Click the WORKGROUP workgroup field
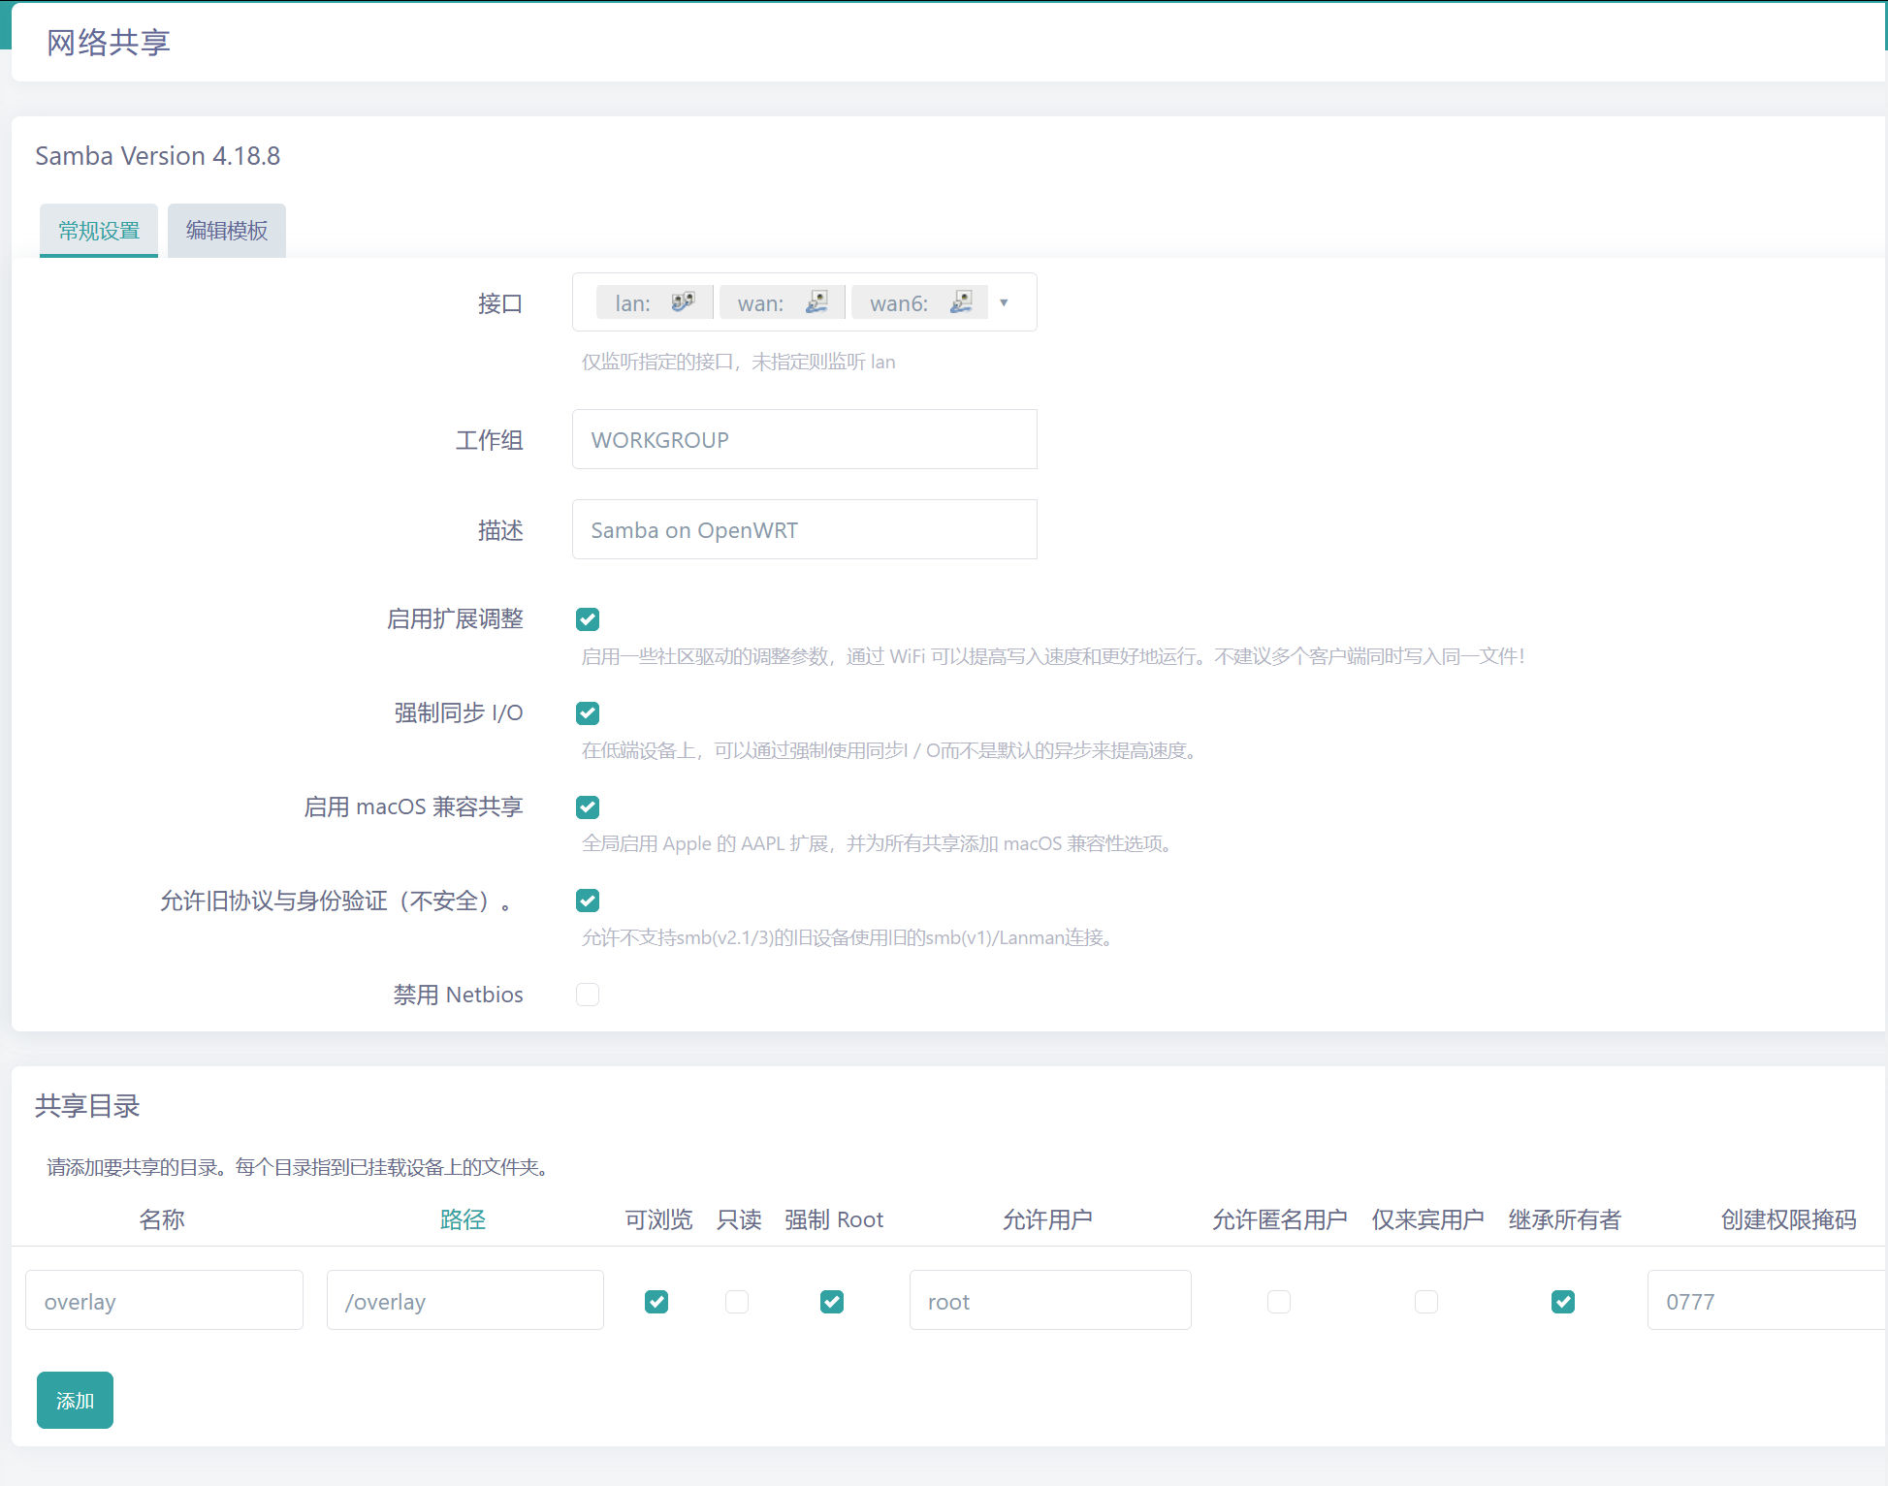 tap(804, 439)
